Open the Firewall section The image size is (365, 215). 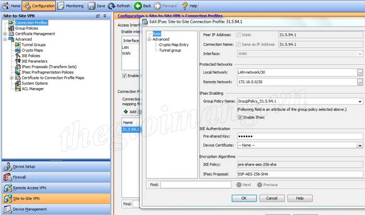coord(56,178)
